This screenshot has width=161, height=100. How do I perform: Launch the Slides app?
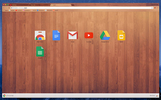[121, 35]
